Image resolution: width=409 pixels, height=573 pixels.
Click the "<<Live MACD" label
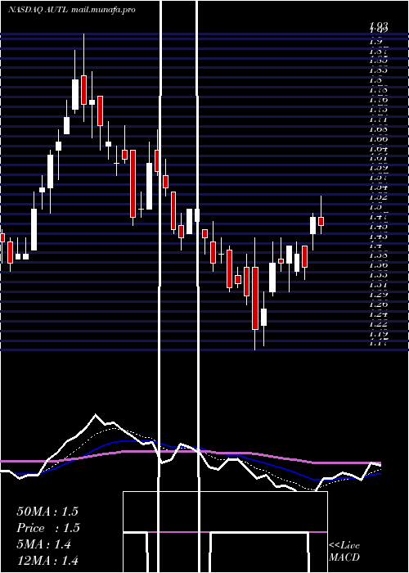pyautogui.click(x=344, y=552)
